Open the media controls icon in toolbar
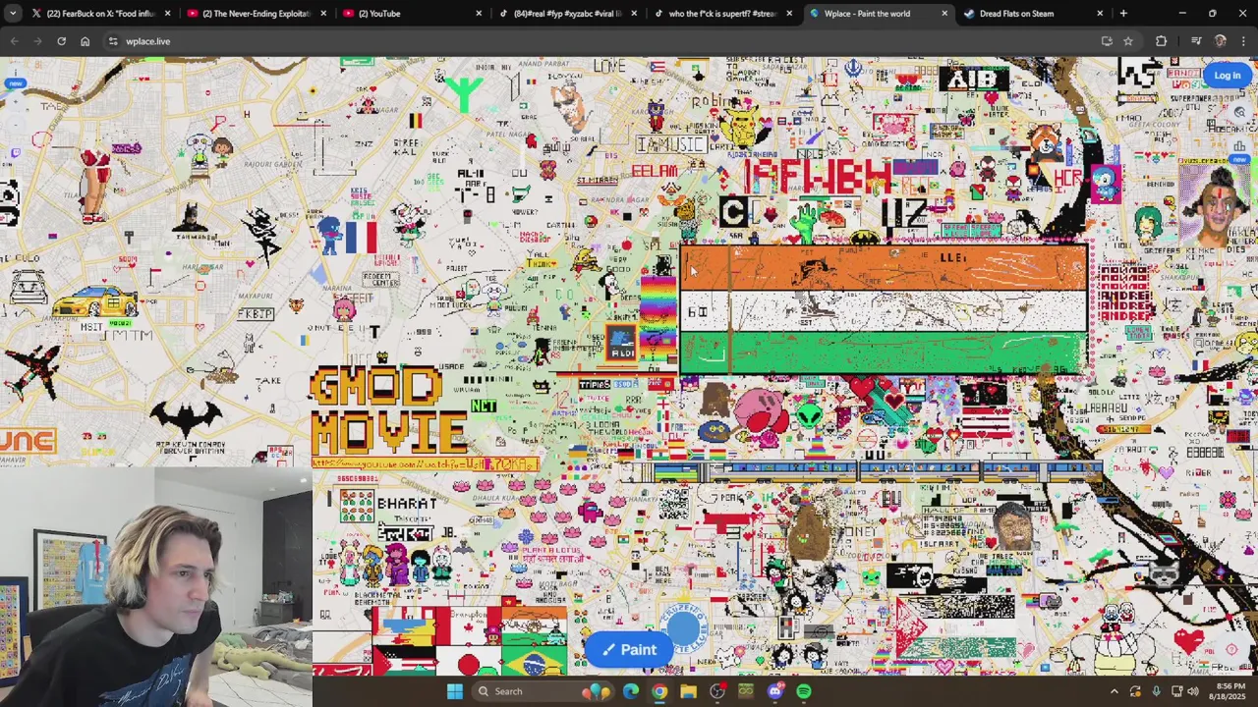1258x707 pixels. point(1196,41)
